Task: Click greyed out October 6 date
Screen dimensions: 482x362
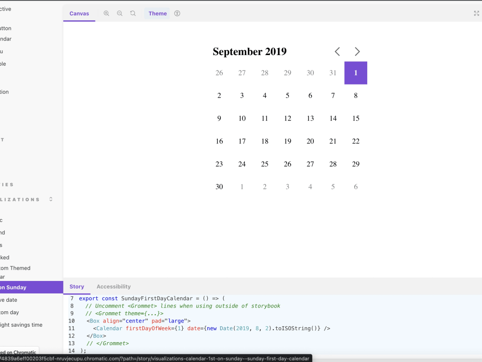Action: pos(356,187)
